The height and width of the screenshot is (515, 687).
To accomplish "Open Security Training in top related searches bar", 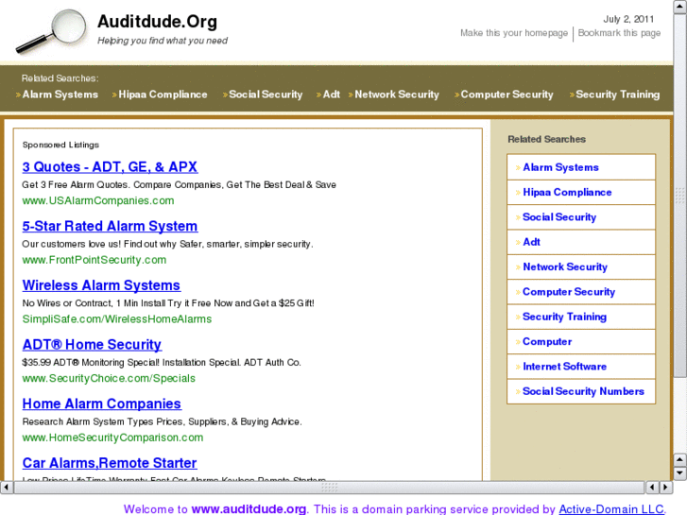I will pyautogui.click(x=617, y=94).
